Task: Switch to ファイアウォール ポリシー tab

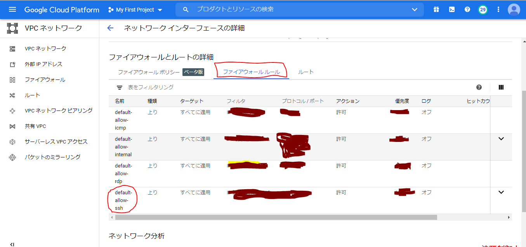Action: pyautogui.click(x=161, y=72)
